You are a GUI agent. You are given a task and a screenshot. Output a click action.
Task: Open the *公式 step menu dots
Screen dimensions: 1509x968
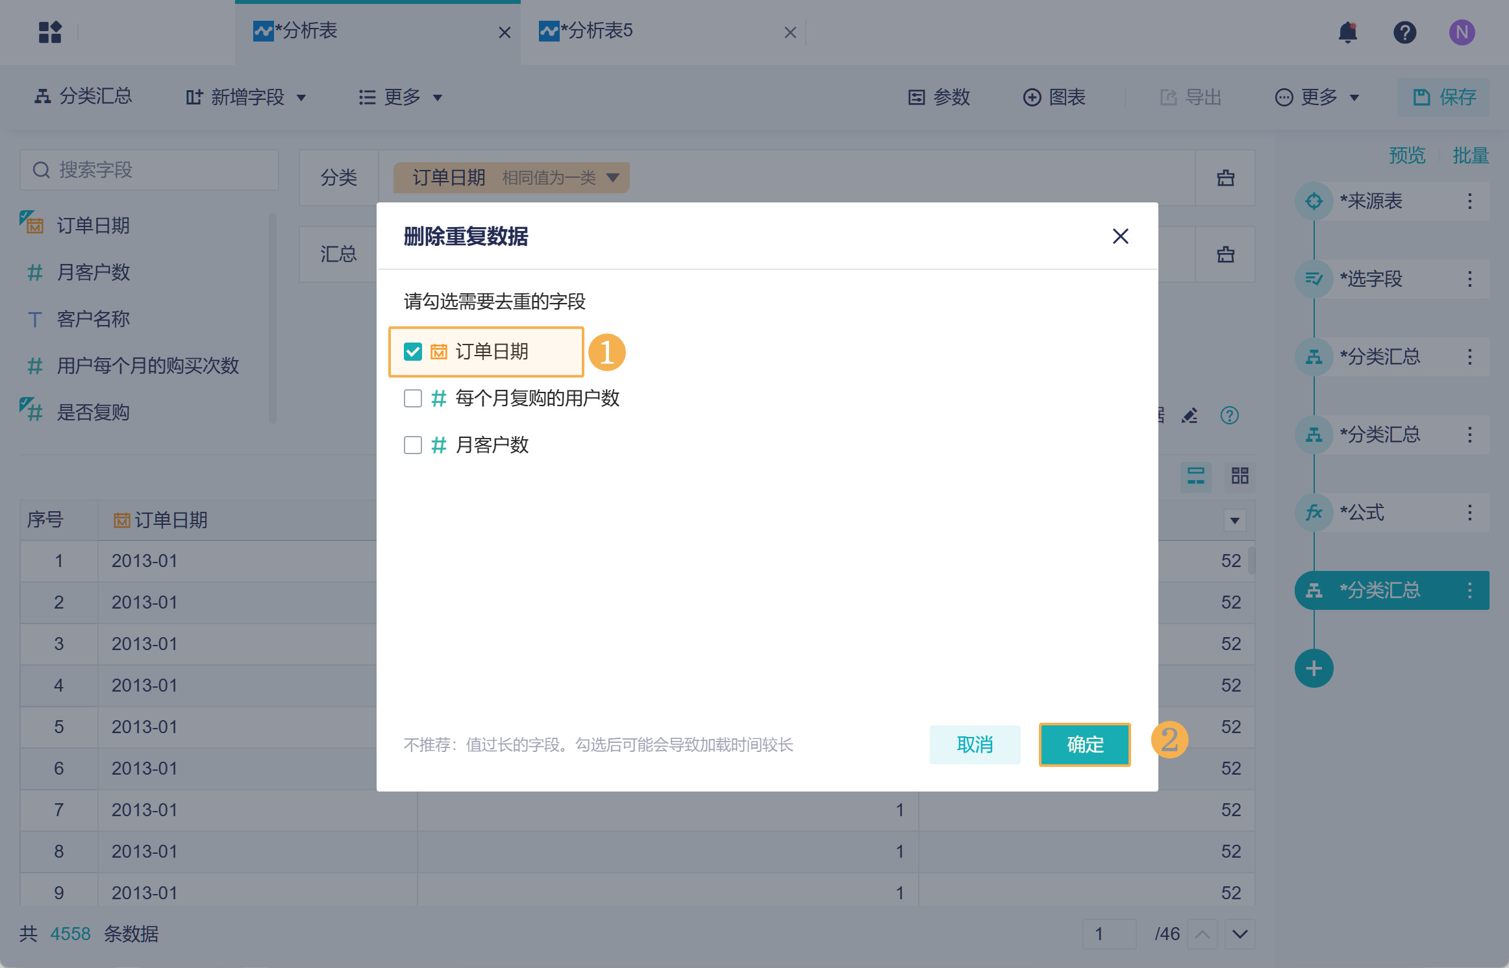click(x=1470, y=513)
